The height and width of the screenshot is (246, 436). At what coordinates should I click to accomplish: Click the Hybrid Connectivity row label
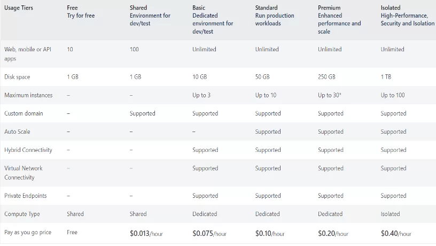(x=28, y=150)
